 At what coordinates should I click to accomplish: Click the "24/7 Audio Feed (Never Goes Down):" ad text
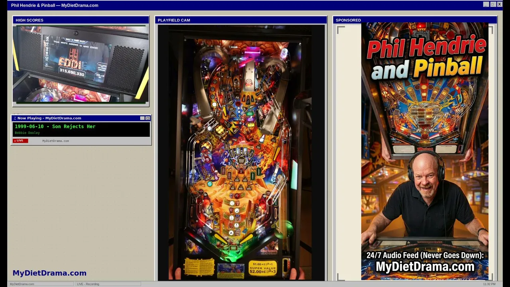(425, 256)
